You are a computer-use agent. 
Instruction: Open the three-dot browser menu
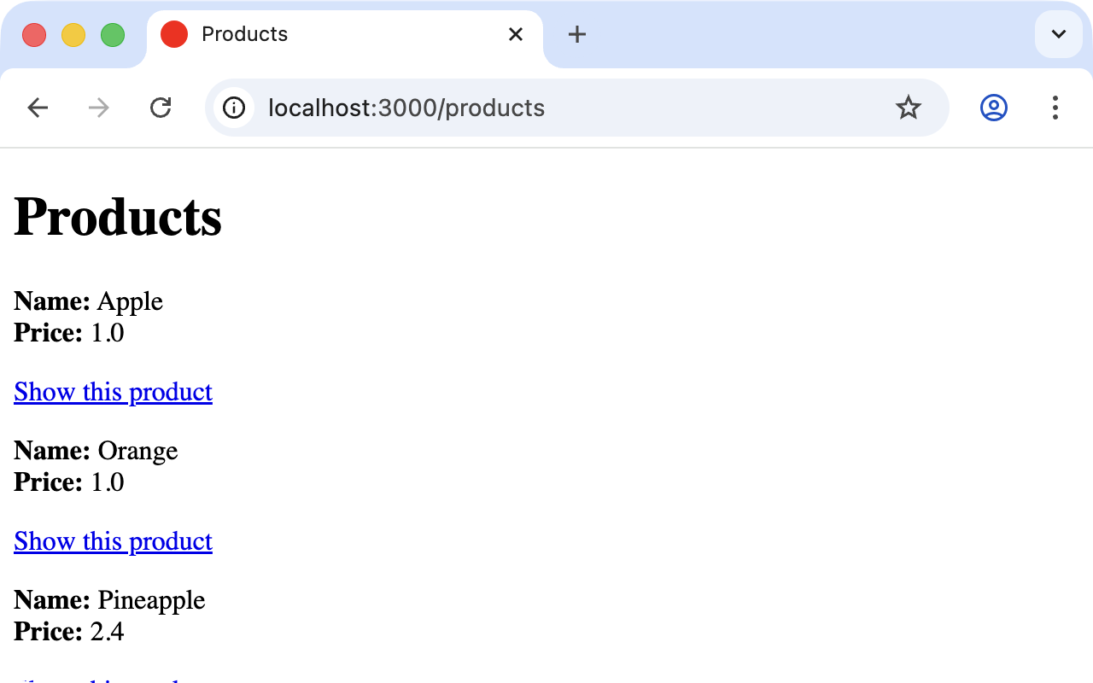(1055, 108)
